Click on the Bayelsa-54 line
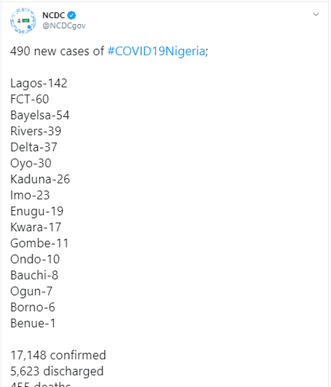Screen dimensions: 331x387 40,116
